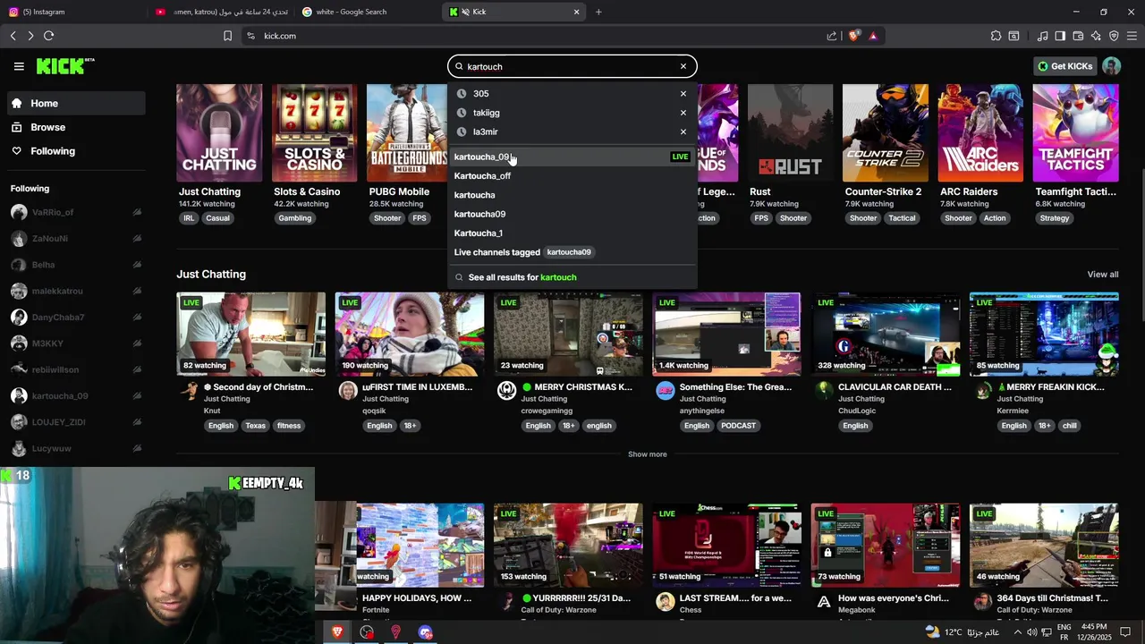Open a new browser tab
This screenshot has height=644, width=1145.
pos(598,12)
